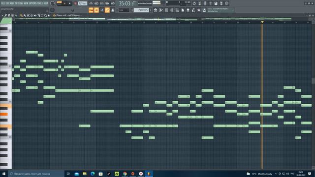Image resolution: width=315 pixels, height=177 pixels.
Task: Toggle countdown before recording
Action: pos(102,3)
